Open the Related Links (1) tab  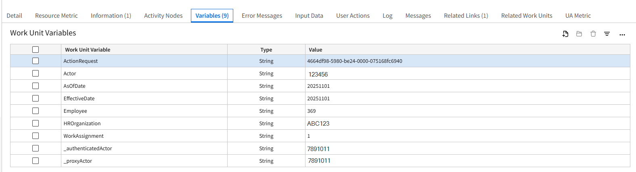466,16
